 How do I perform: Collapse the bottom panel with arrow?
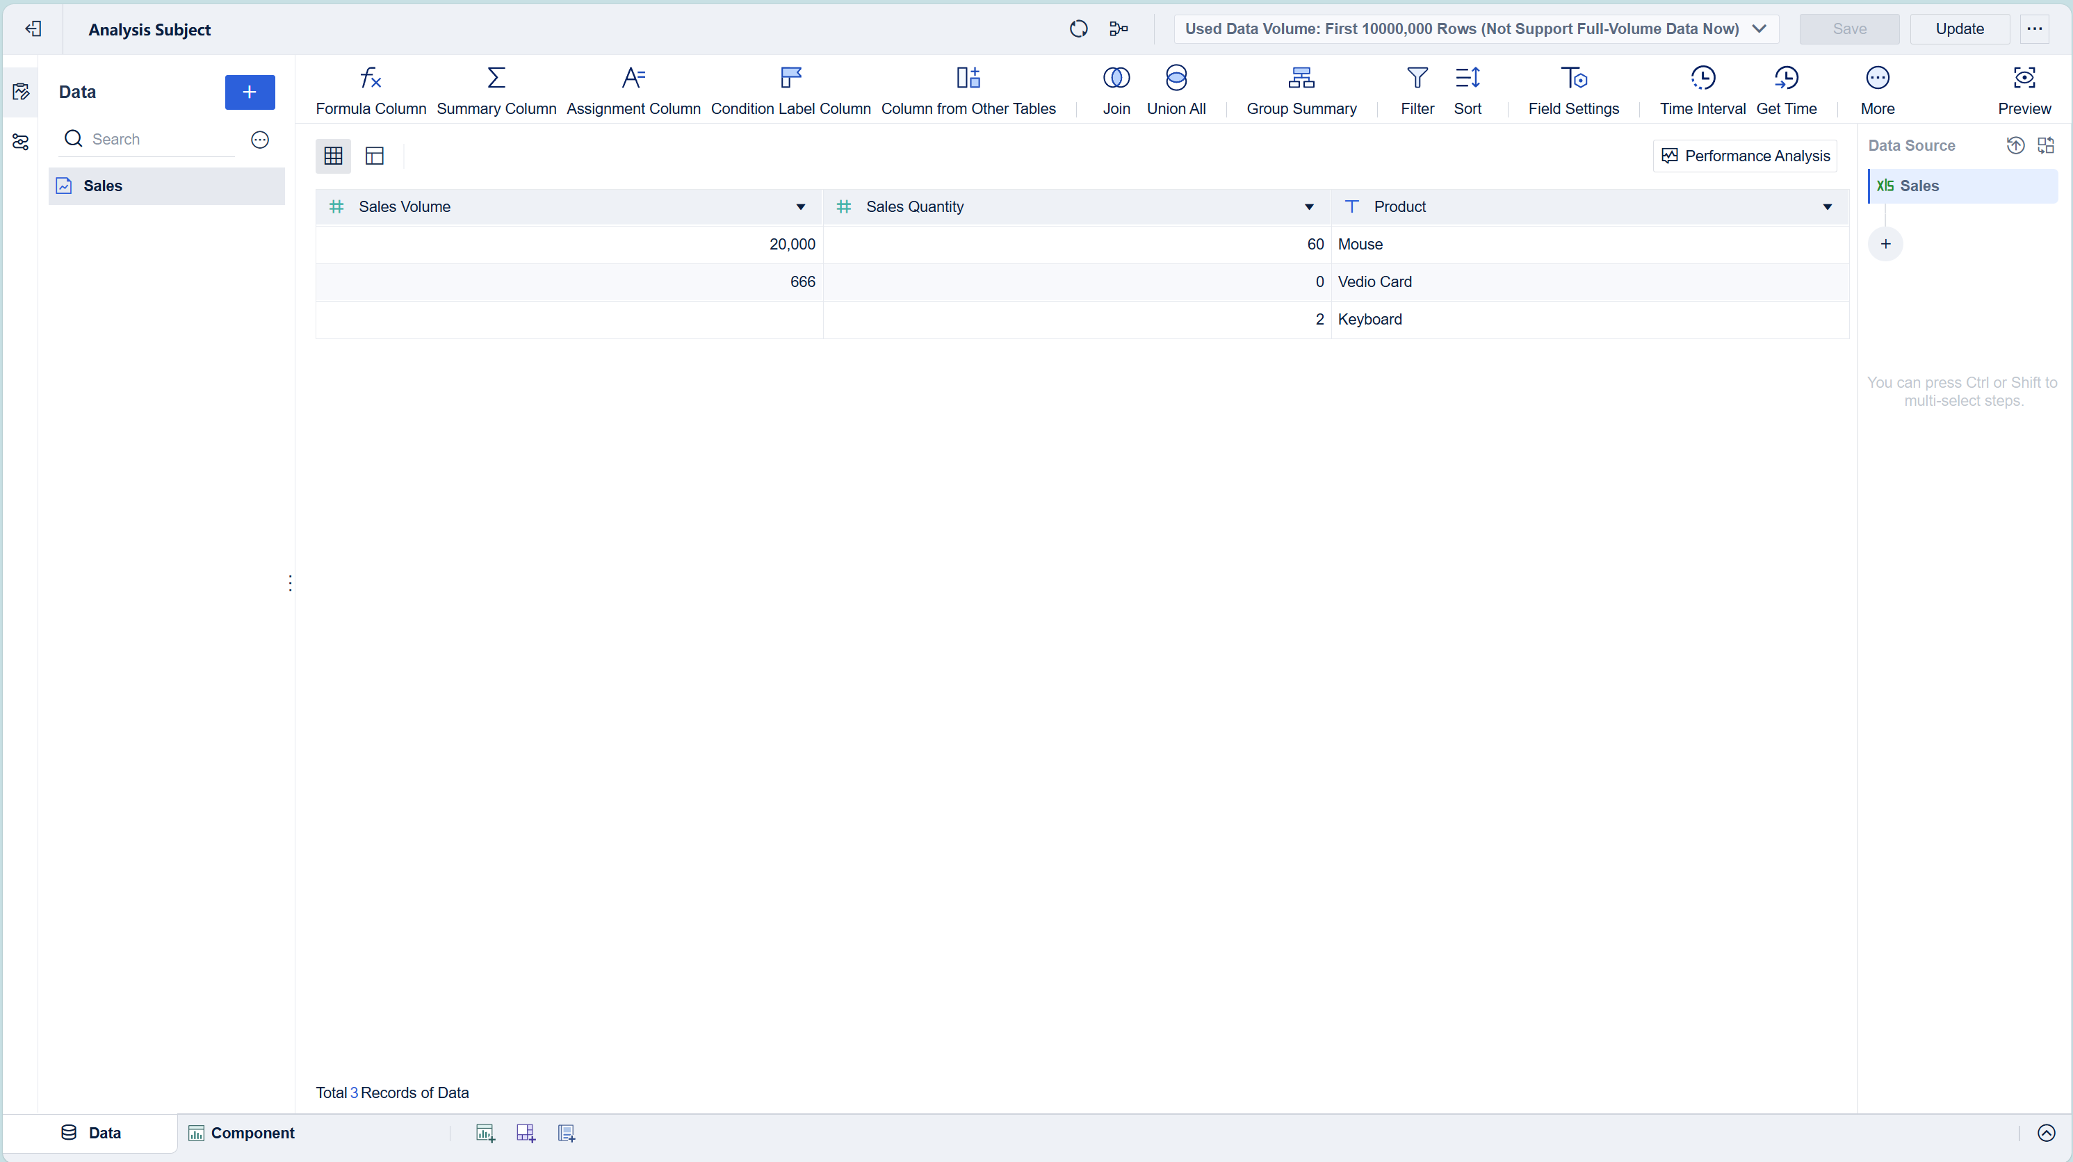click(x=2046, y=1133)
